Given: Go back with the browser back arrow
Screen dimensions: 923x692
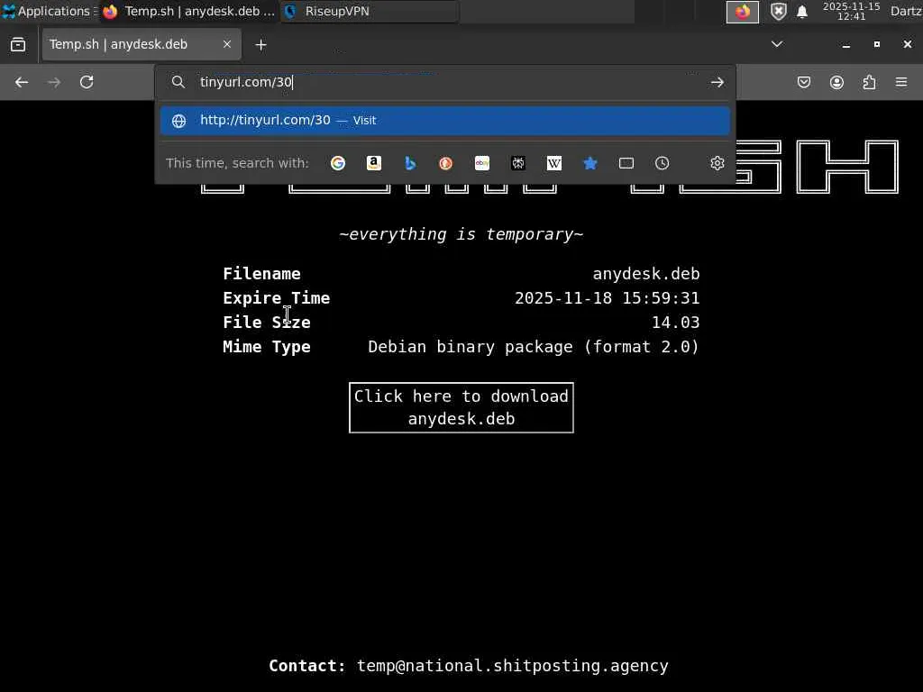Looking at the screenshot, I should click(x=22, y=82).
